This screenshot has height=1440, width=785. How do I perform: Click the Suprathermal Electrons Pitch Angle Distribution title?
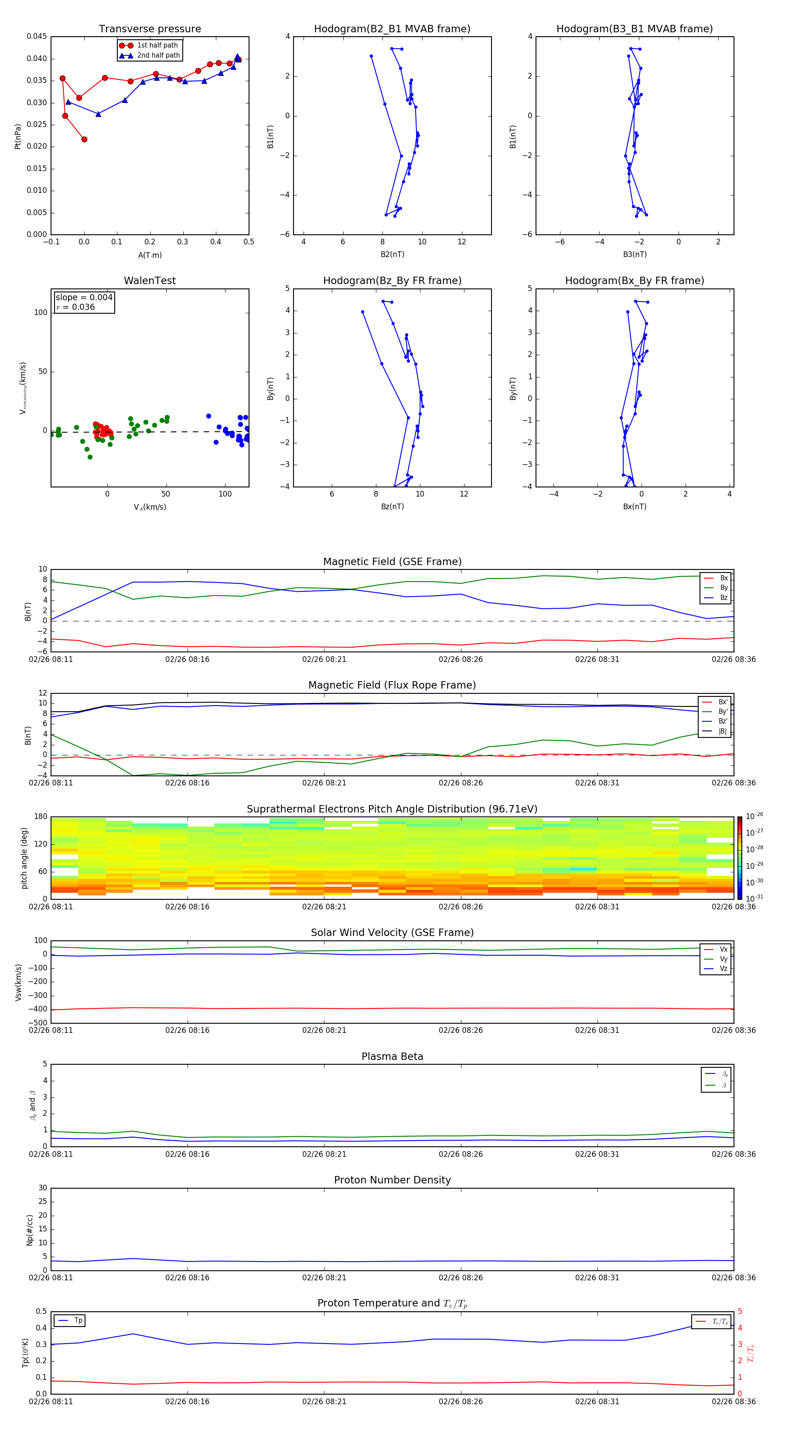tap(392, 809)
